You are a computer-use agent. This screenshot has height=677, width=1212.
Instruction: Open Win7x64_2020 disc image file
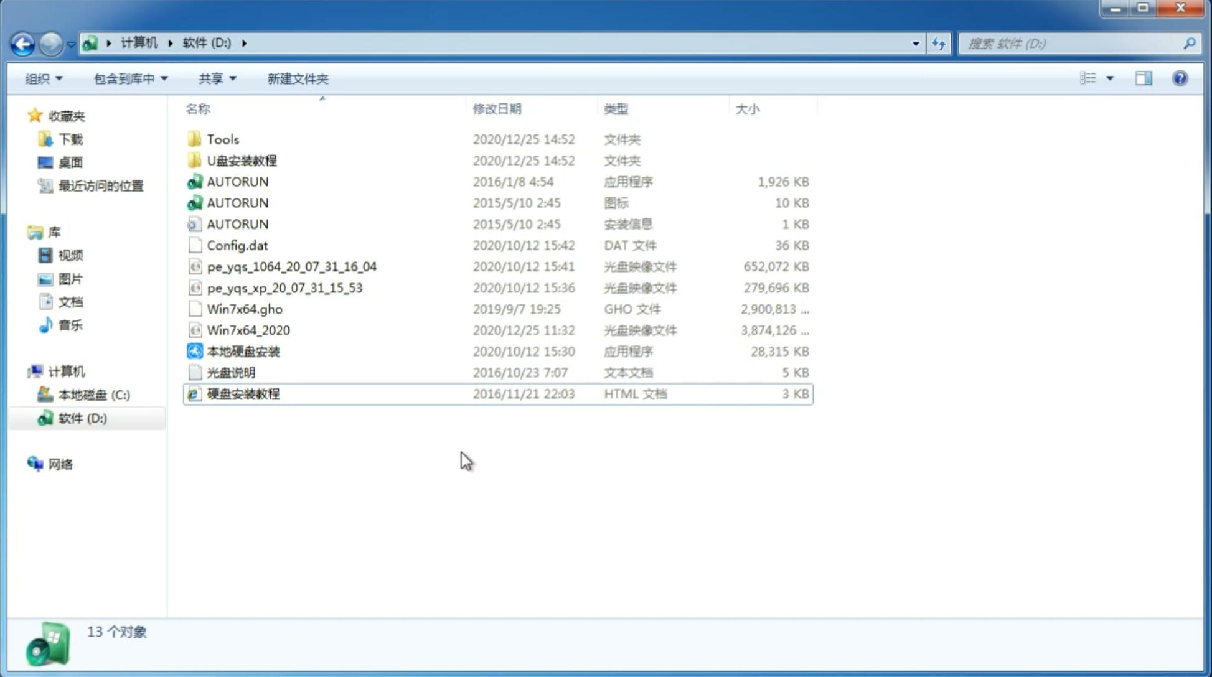(249, 330)
